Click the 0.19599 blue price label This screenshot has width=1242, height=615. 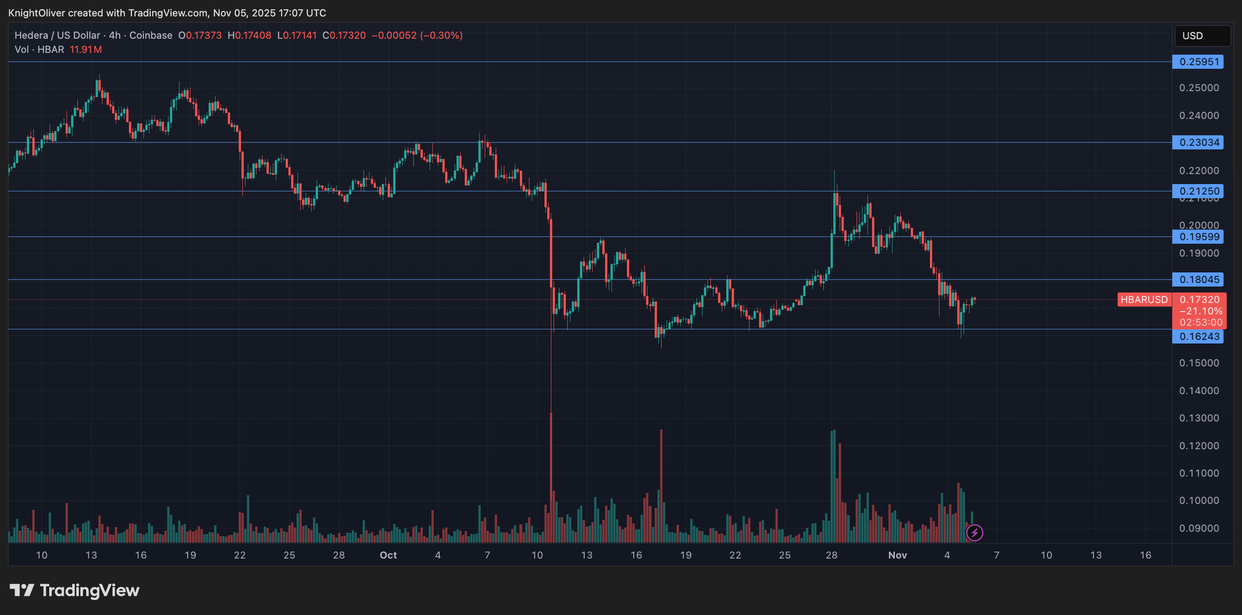coord(1198,236)
